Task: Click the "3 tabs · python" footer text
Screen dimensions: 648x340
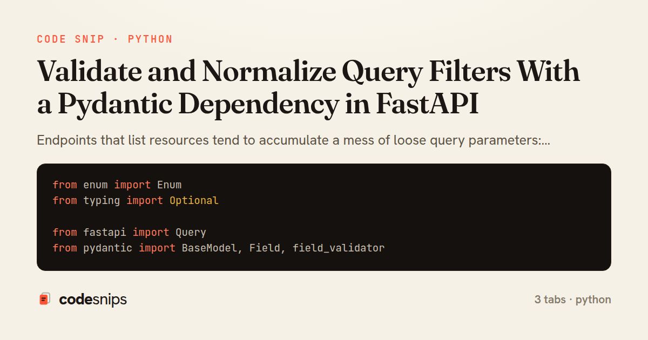Action: coord(573,300)
